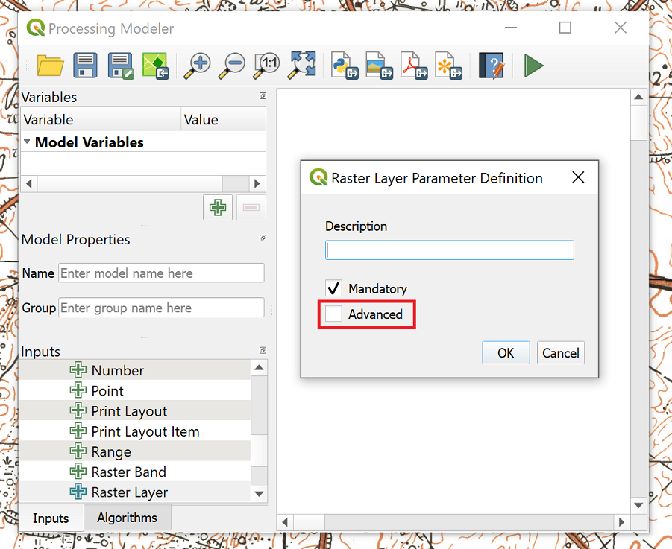Click the Open Model folder icon
Screen dimensions: 672x549
point(50,66)
